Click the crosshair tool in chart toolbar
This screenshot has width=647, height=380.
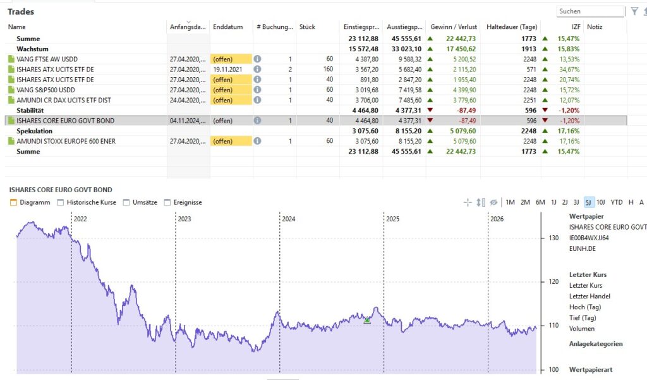coord(468,202)
